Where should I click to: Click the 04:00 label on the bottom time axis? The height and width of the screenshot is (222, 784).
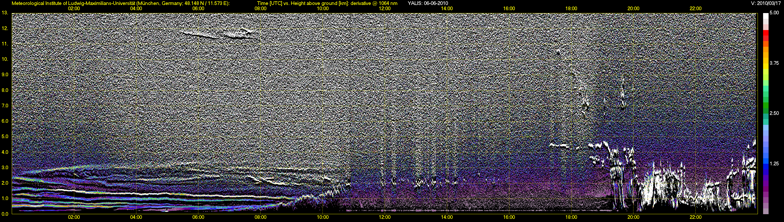[136, 218]
